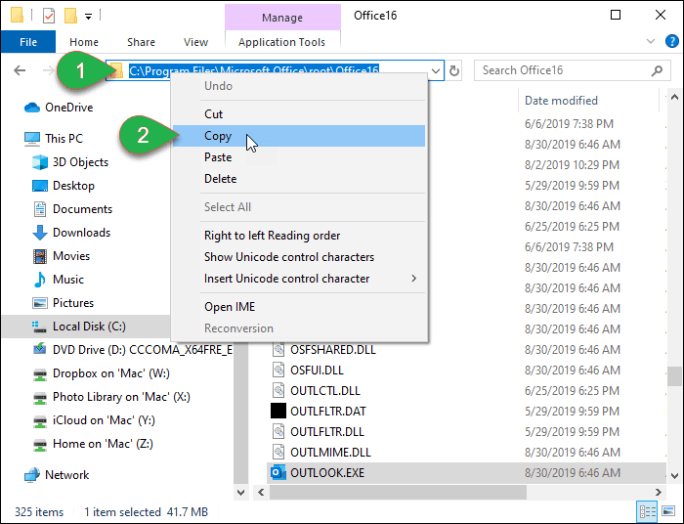Select Show Unicode control characters

(299, 257)
